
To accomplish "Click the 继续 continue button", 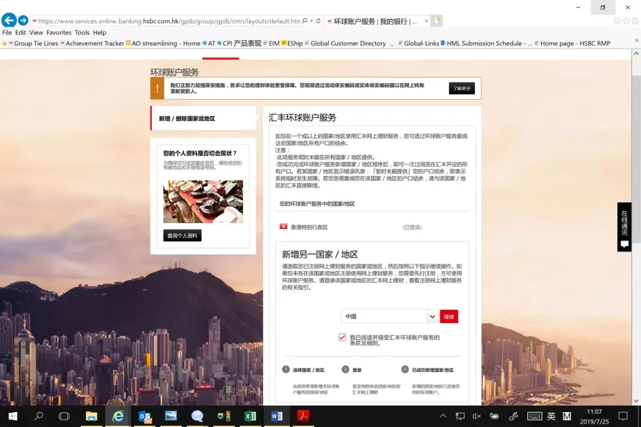I will [449, 316].
